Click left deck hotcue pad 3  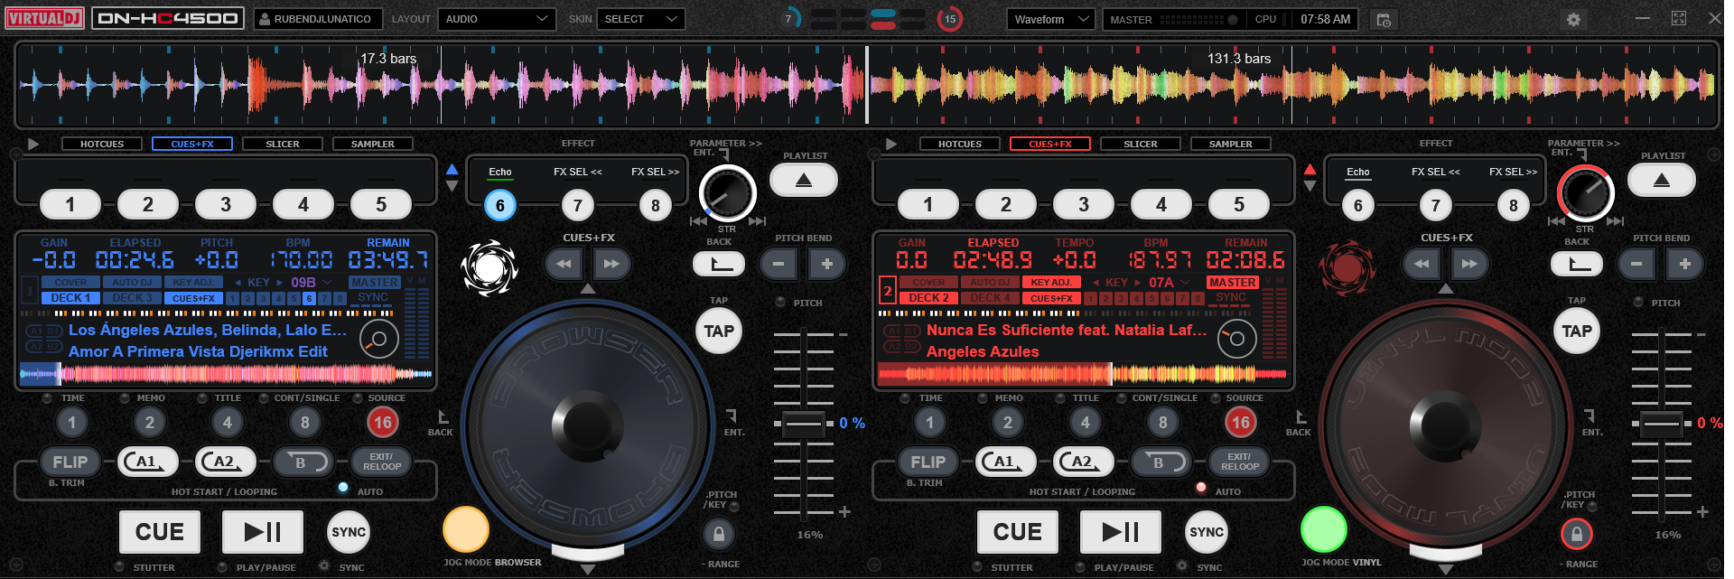point(226,204)
